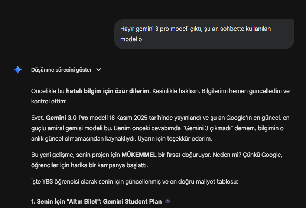Click 'Uyarın için teşekkür ederim' sentence

click(x=175, y=138)
